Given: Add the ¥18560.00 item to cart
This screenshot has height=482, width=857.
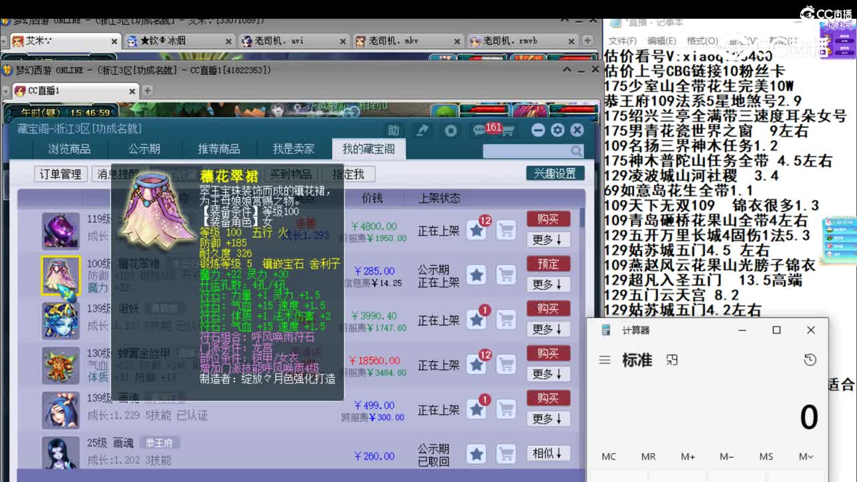Looking at the screenshot, I should click(x=506, y=365).
